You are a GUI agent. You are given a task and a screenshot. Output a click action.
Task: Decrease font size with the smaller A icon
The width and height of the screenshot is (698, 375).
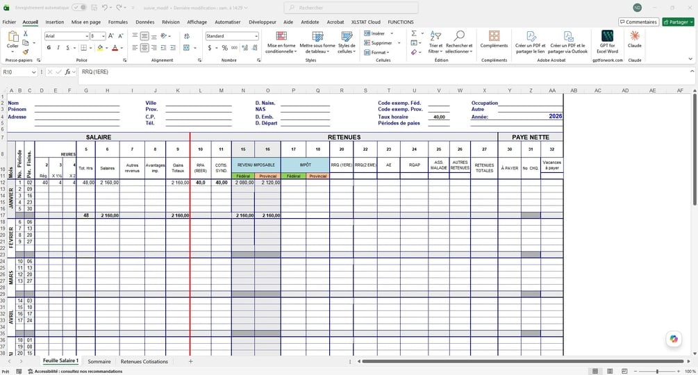click(120, 36)
